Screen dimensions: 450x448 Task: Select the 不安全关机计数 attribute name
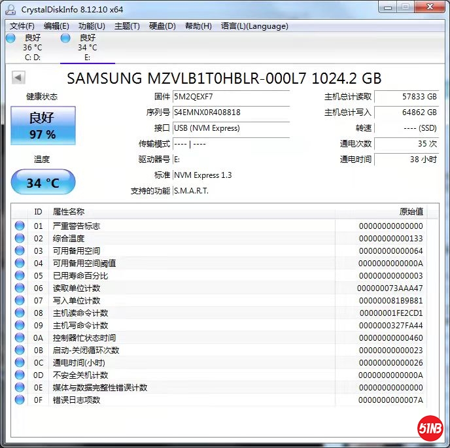(80, 375)
